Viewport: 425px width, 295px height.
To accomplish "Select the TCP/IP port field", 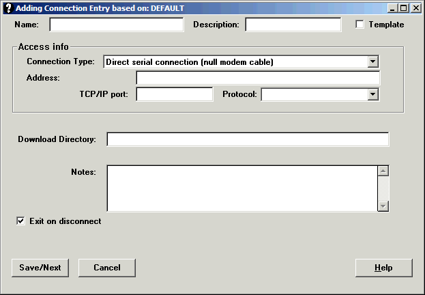I will click(174, 94).
